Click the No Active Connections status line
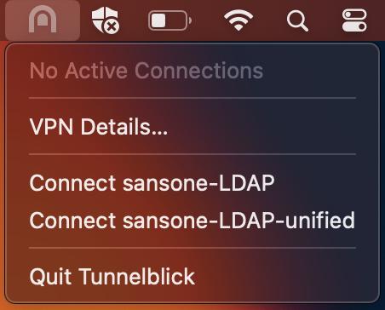 tap(147, 71)
